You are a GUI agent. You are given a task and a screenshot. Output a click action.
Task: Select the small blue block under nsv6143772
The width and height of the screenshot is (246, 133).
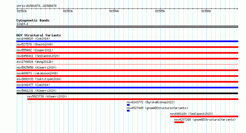click(x=128, y=105)
